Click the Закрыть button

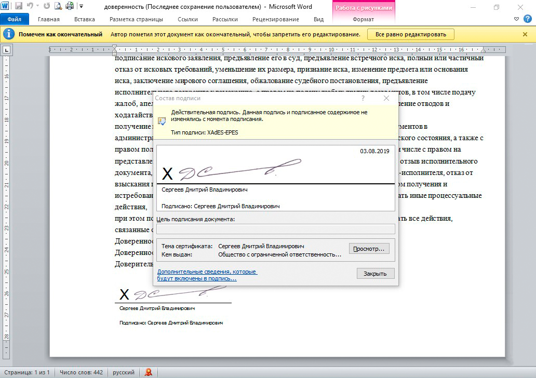(376, 274)
